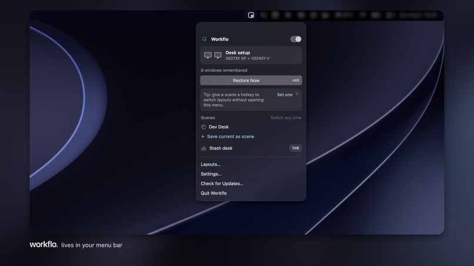Dismiss the hotkey tip with its X
This screenshot has width=474, height=266.
click(x=297, y=93)
